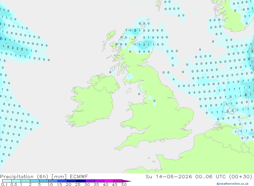Click the '0.1' scale label
The image size is (254, 186).
[4, 184]
